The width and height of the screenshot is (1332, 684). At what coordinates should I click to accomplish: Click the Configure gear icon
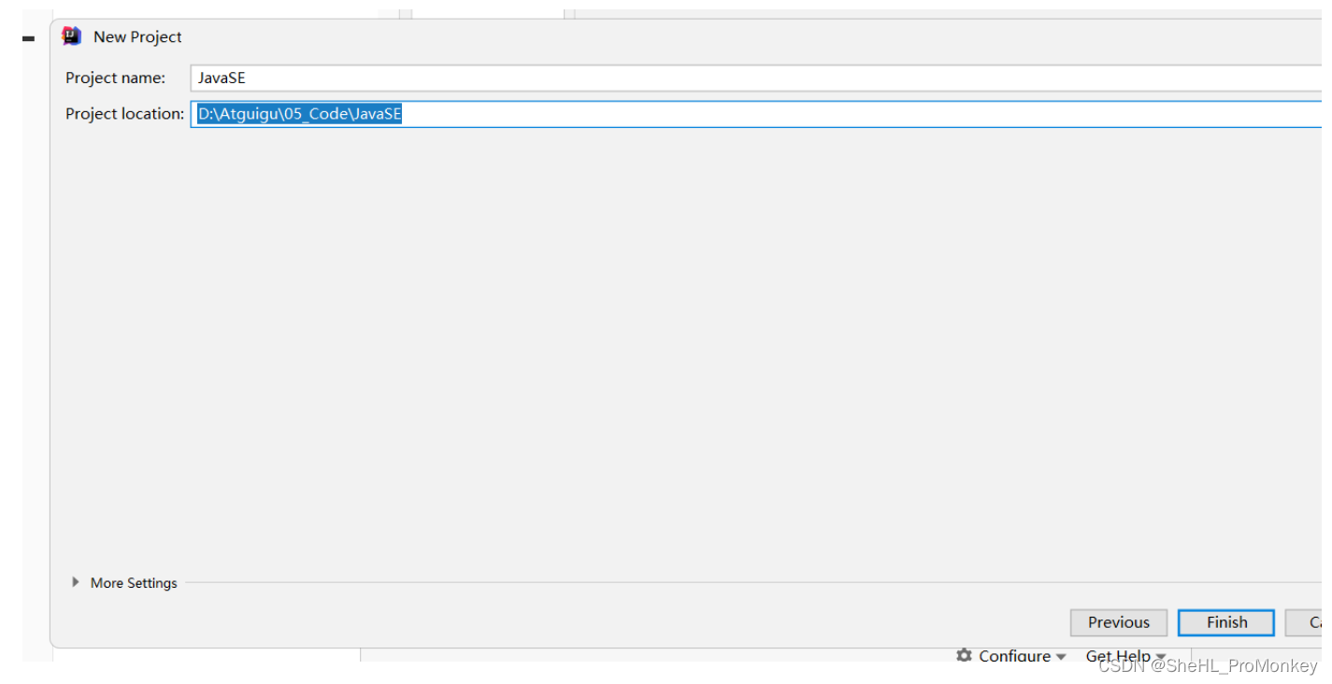[965, 656]
